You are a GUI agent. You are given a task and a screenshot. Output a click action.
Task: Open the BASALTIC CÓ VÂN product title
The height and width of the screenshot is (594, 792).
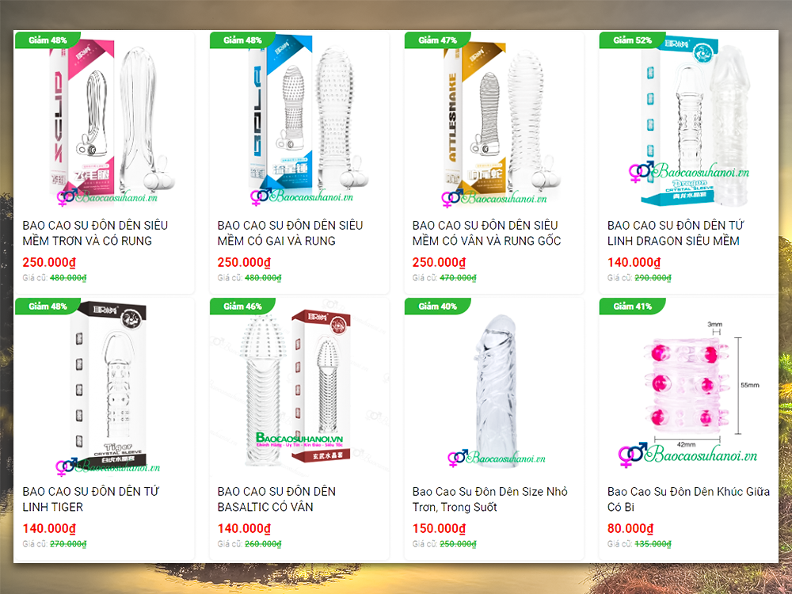click(x=276, y=499)
